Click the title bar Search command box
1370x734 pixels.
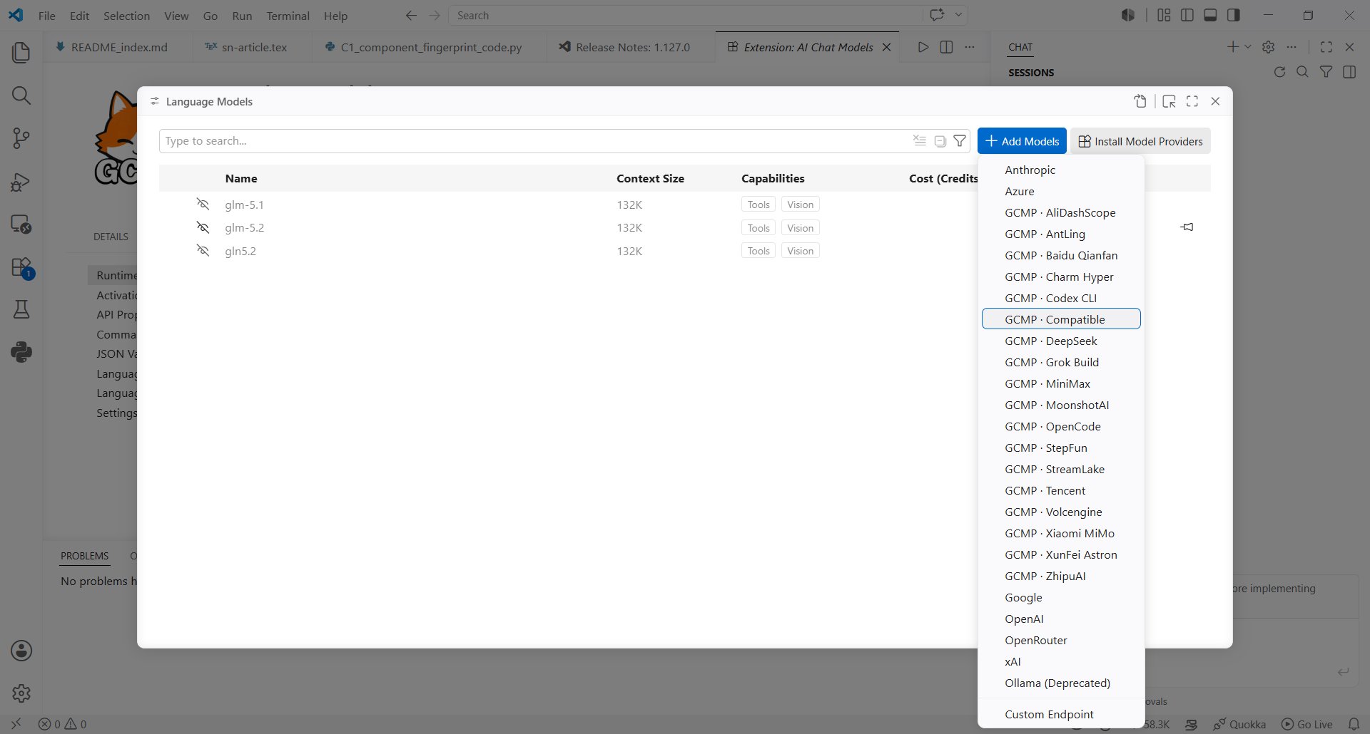(685, 16)
